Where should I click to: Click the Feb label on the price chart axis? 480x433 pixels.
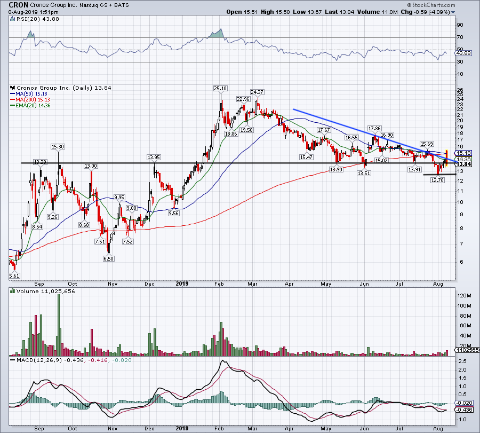click(219, 284)
